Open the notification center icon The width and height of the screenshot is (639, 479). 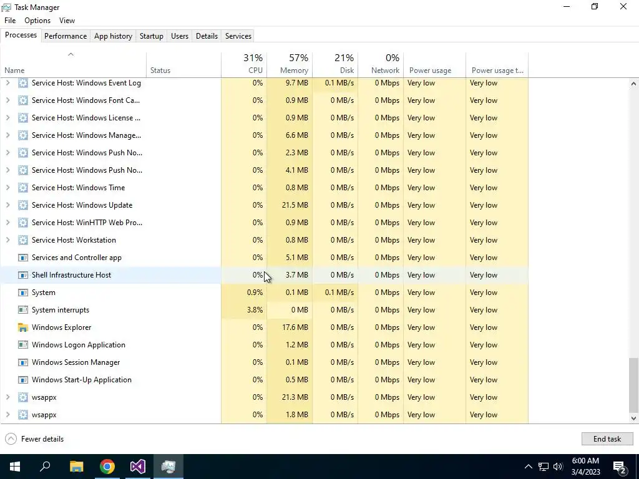tap(620, 467)
